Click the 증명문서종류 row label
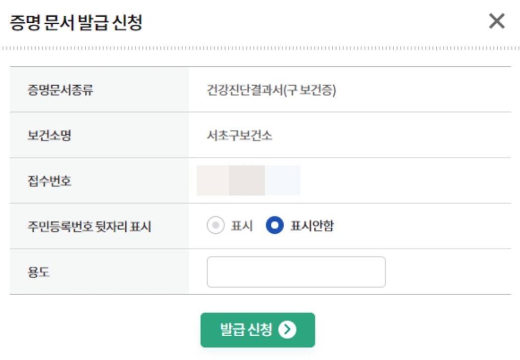 (x=60, y=90)
